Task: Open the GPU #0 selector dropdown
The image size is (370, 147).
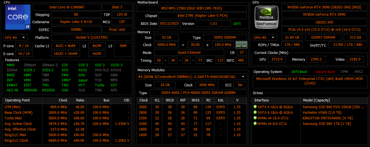Action: (x=265, y=37)
